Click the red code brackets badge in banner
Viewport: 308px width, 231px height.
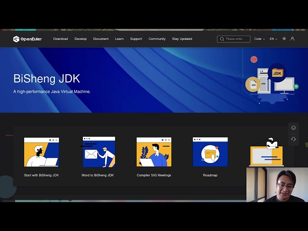[254, 59]
